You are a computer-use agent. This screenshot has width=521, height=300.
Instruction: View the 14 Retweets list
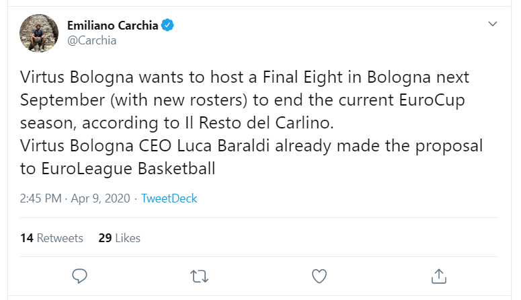tap(52, 238)
